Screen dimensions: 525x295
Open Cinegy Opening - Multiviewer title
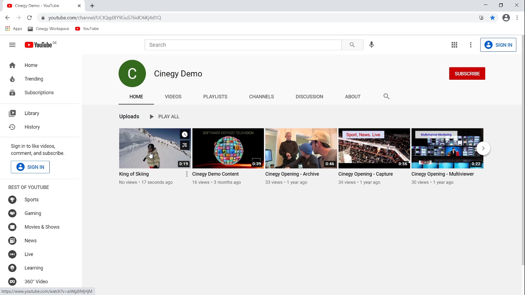pyautogui.click(x=443, y=174)
